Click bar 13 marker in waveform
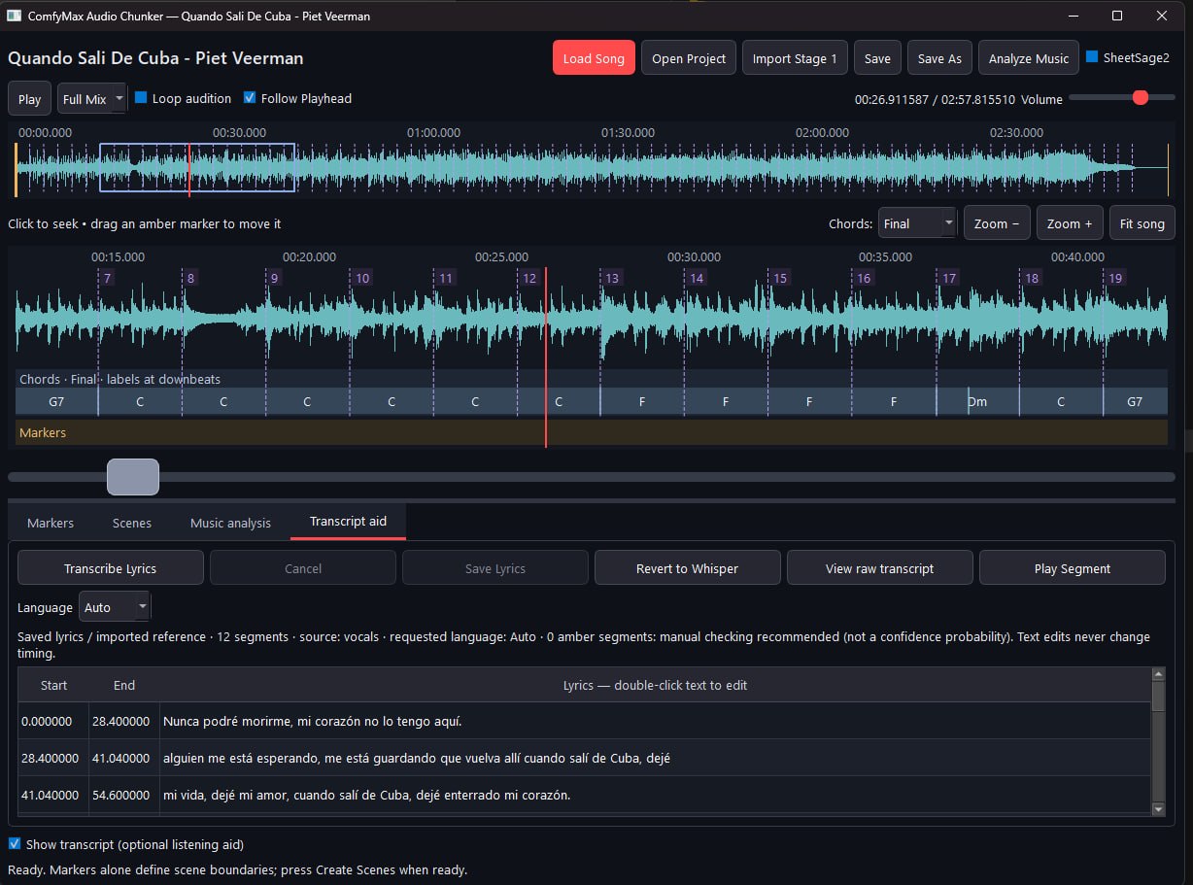 tap(612, 278)
